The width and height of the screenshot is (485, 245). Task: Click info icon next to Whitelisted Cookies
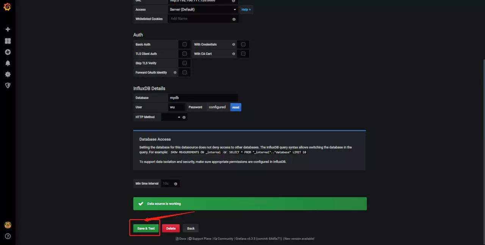coord(234,19)
